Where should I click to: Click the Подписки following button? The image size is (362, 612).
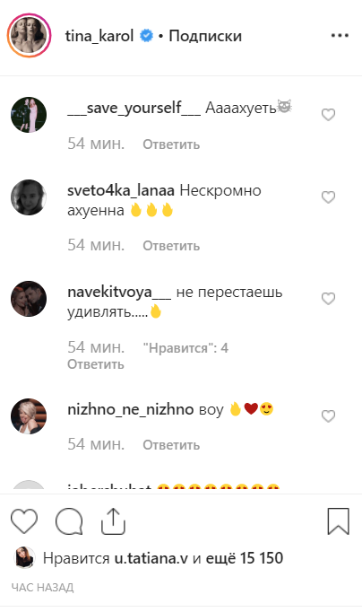[205, 36]
